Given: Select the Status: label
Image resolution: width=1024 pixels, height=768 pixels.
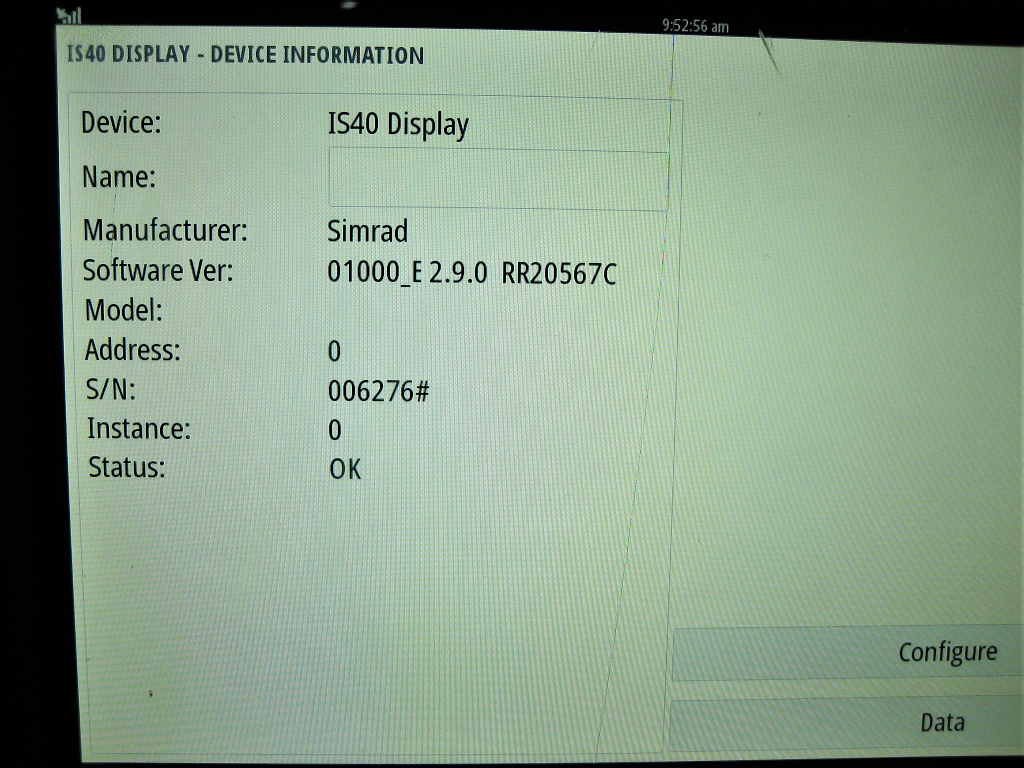Looking at the screenshot, I should 126,468.
